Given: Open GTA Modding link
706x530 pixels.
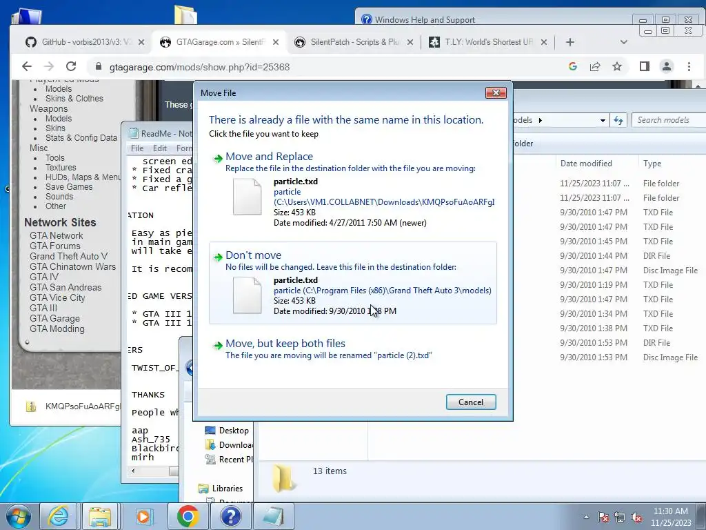Looking at the screenshot, I should click(x=57, y=328).
